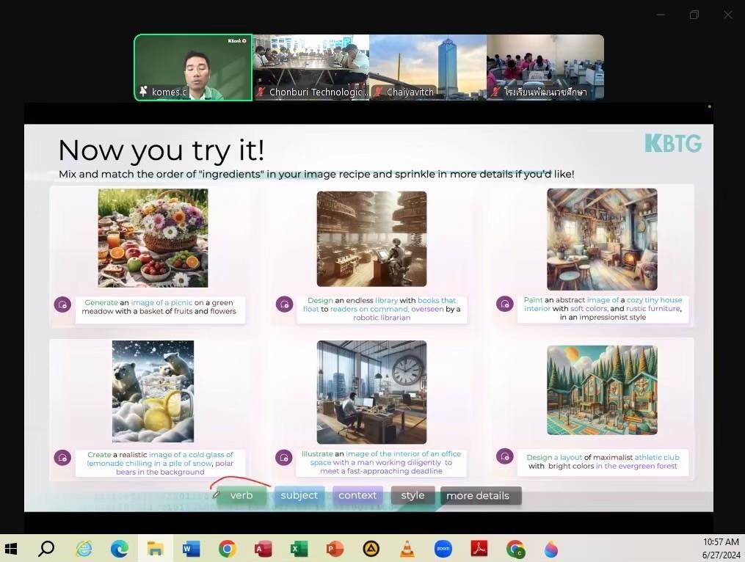The width and height of the screenshot is (745, 562).
Task: Select Chaiyavitch participant video tile
Action: coord(428,67)
